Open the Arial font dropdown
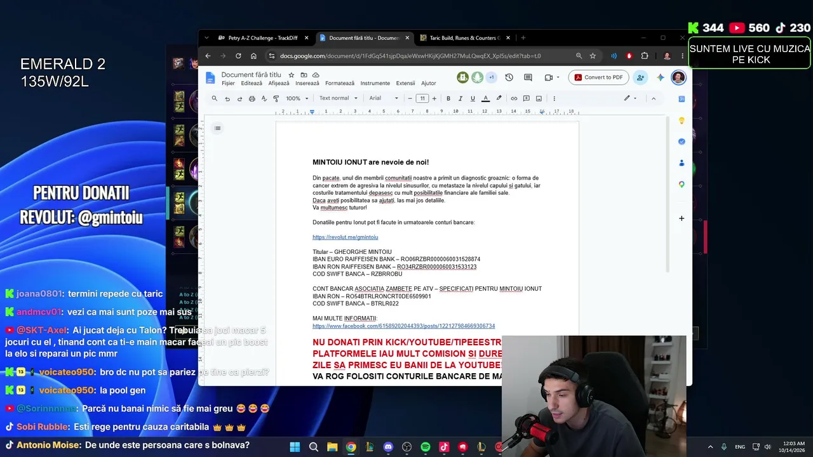 click(384, 98)
